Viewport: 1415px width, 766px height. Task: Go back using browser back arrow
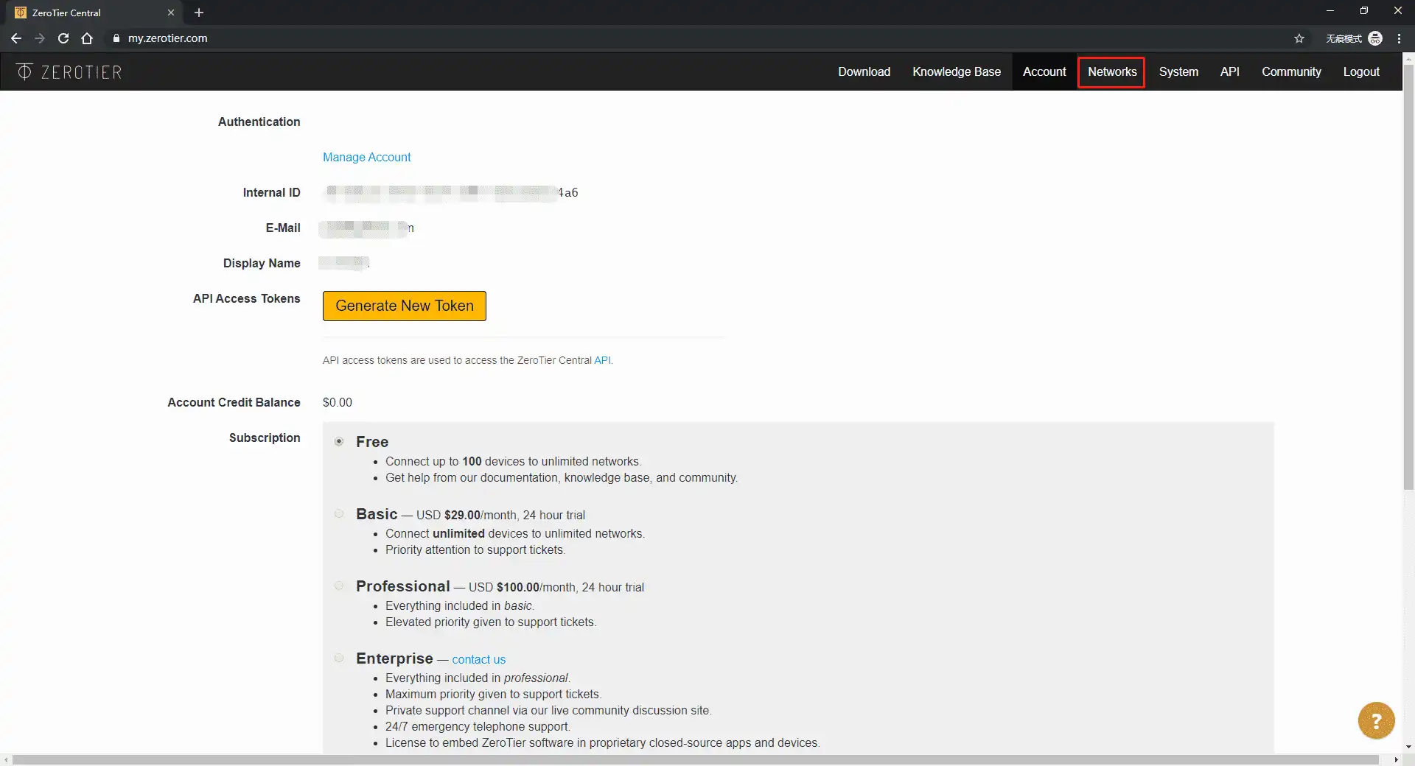pyautogui.click(x=16, y=38)
